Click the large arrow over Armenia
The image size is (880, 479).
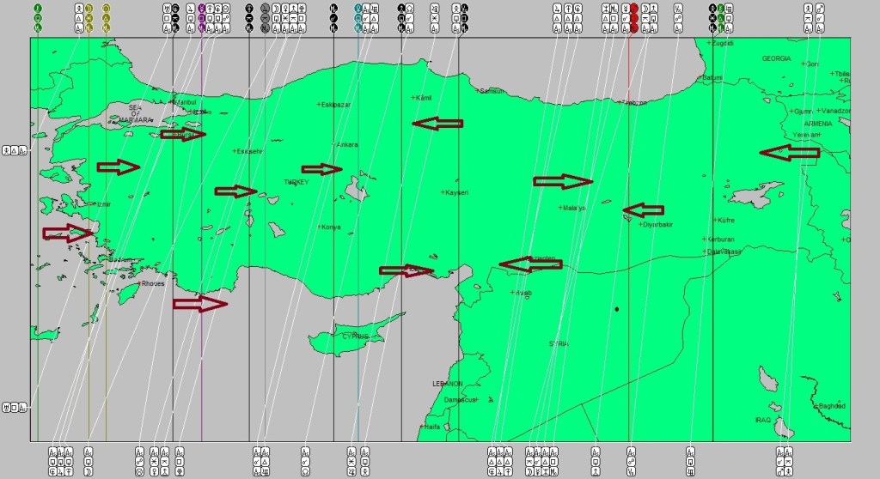(789, 153)
